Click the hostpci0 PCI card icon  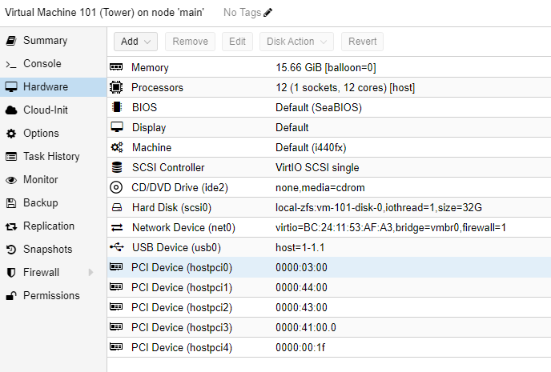(x=116, y=266)
